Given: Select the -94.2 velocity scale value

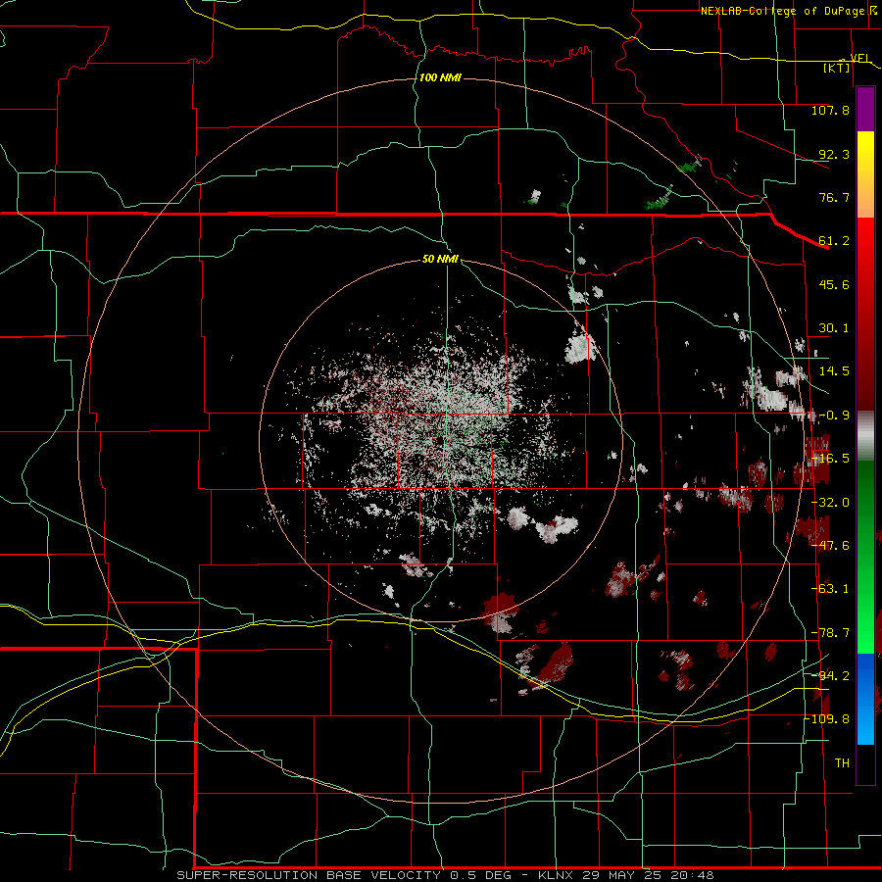Looking at the screenshot, I should point(830,675).
